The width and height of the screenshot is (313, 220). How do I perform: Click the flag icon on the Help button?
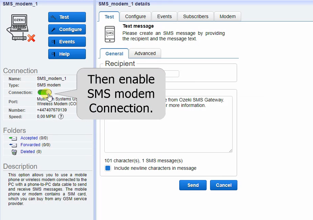pos(53,54)
